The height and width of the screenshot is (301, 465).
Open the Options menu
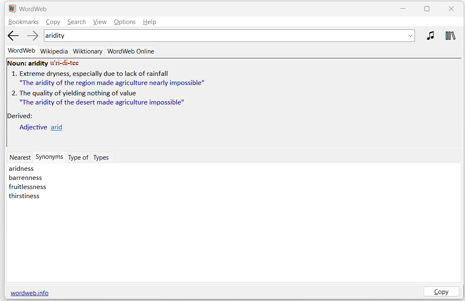point(125,22)
